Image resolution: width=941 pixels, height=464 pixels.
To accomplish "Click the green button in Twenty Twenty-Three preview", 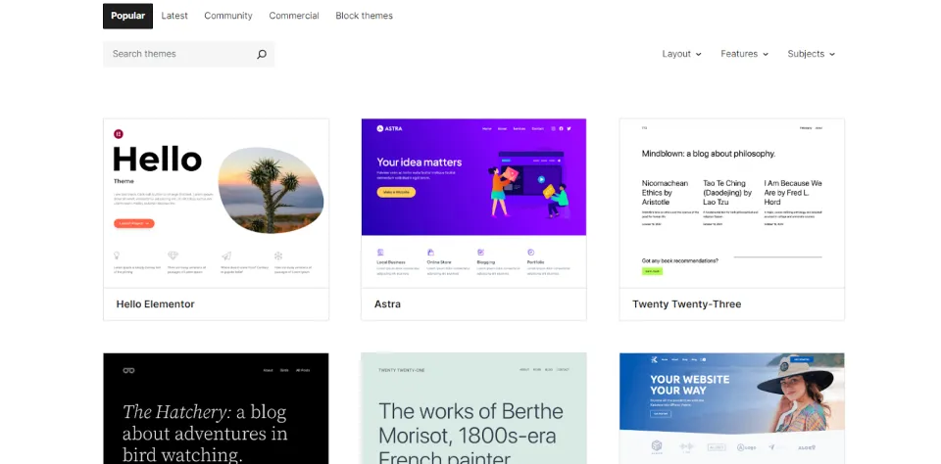I will point(652,271).
